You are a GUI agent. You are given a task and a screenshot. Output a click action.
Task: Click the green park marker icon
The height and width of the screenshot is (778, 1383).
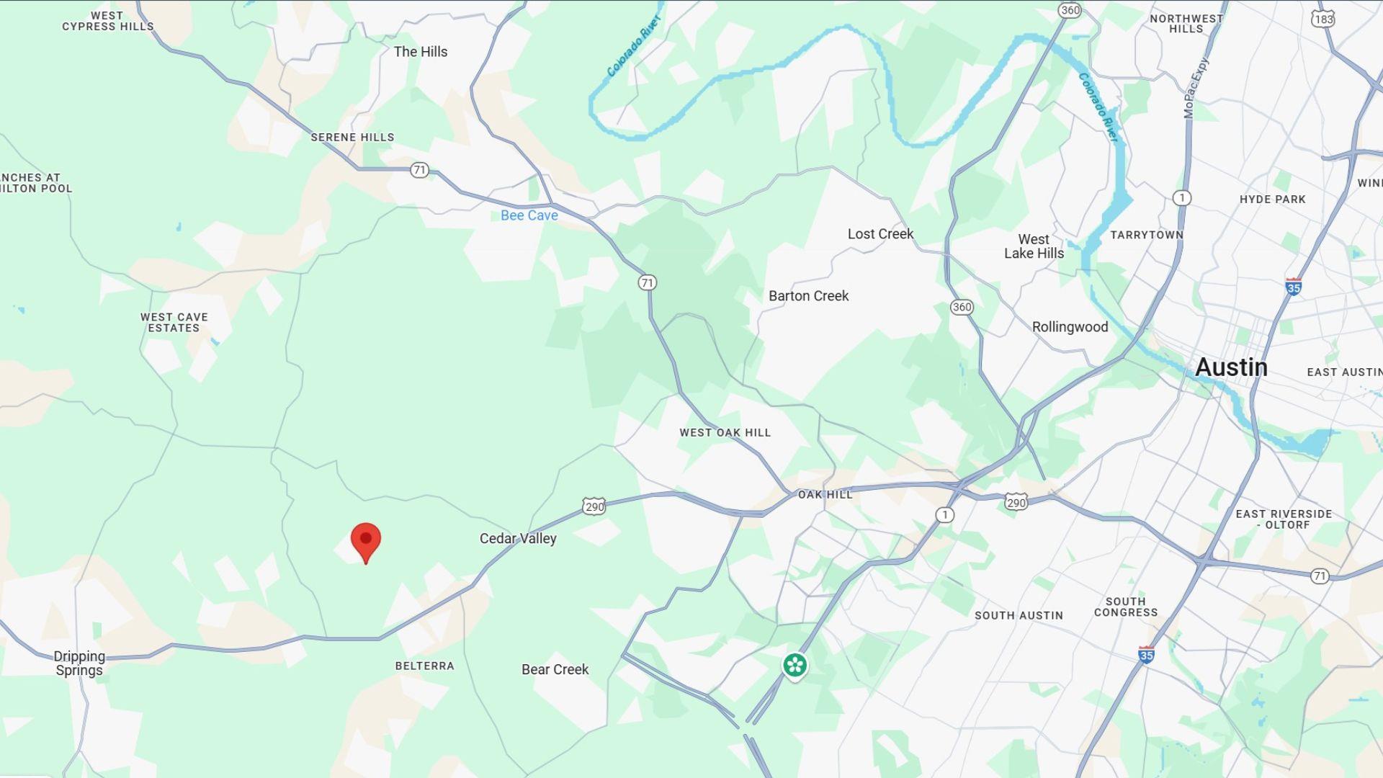(795, 666)
